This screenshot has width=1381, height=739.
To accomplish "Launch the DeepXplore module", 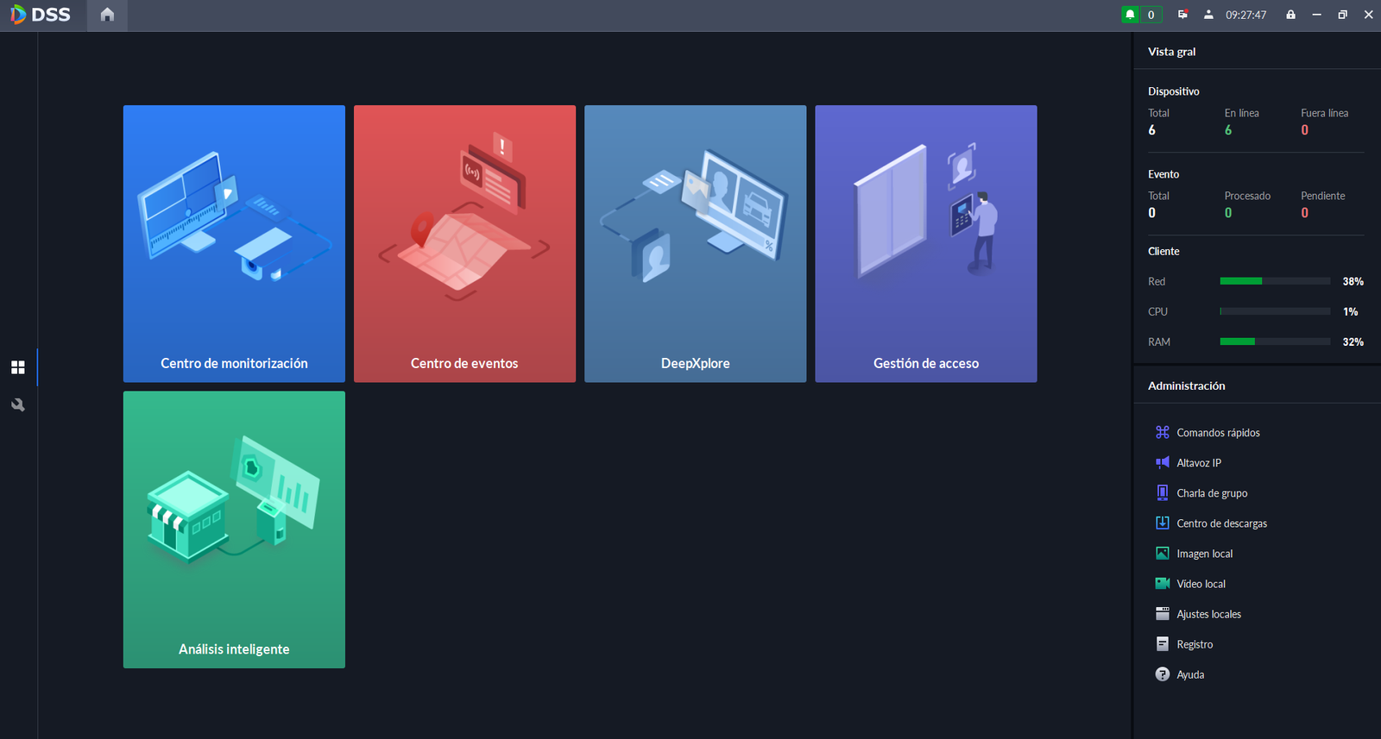I will [x=695, y=243].
